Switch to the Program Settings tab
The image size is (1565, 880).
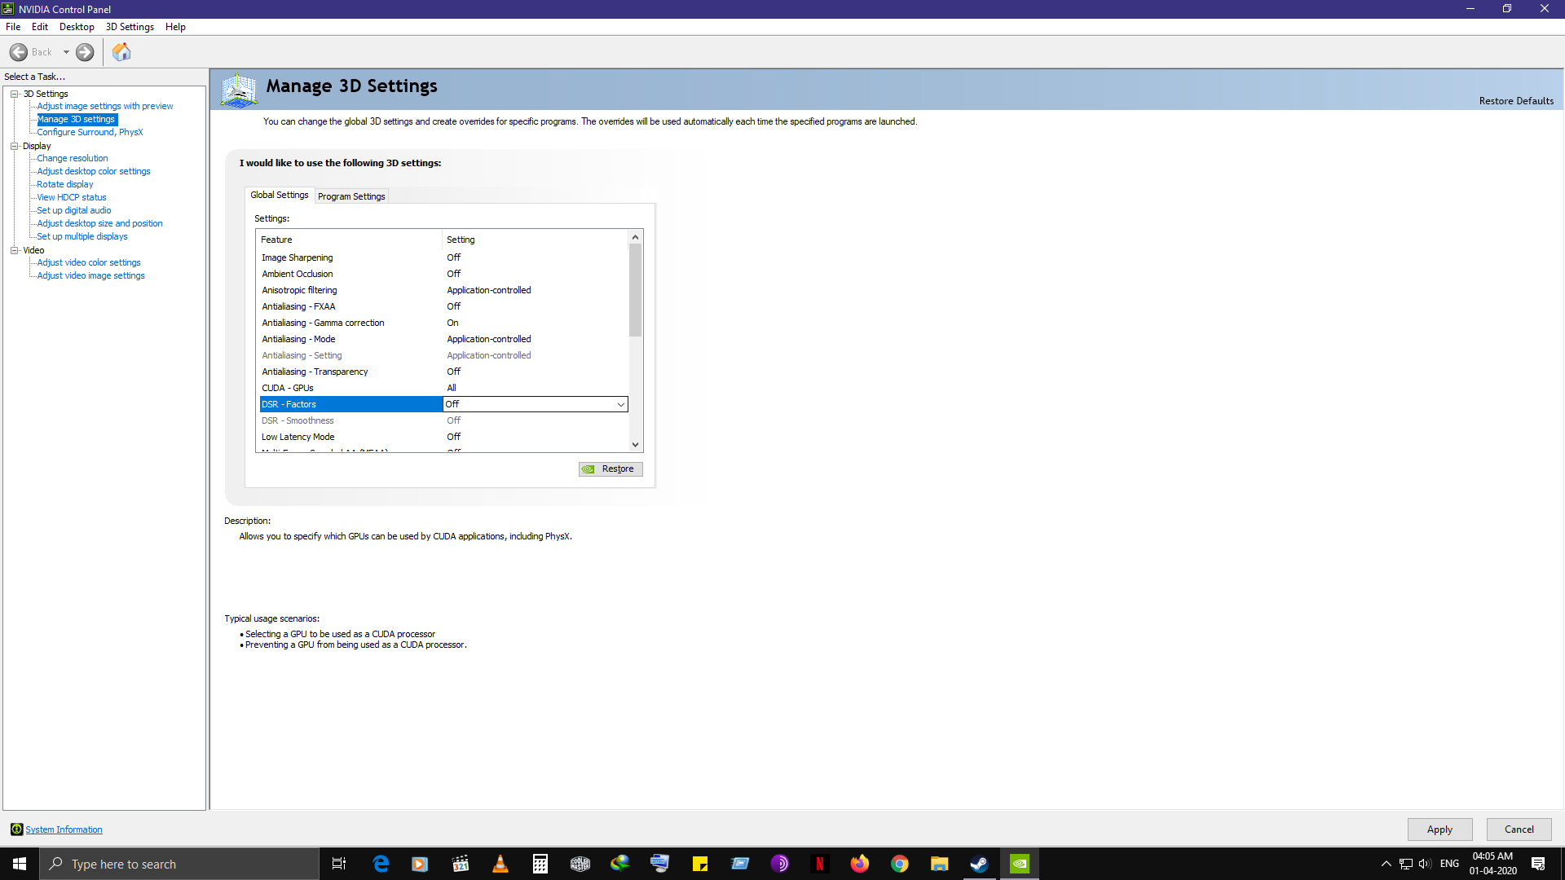coord(351,196)
